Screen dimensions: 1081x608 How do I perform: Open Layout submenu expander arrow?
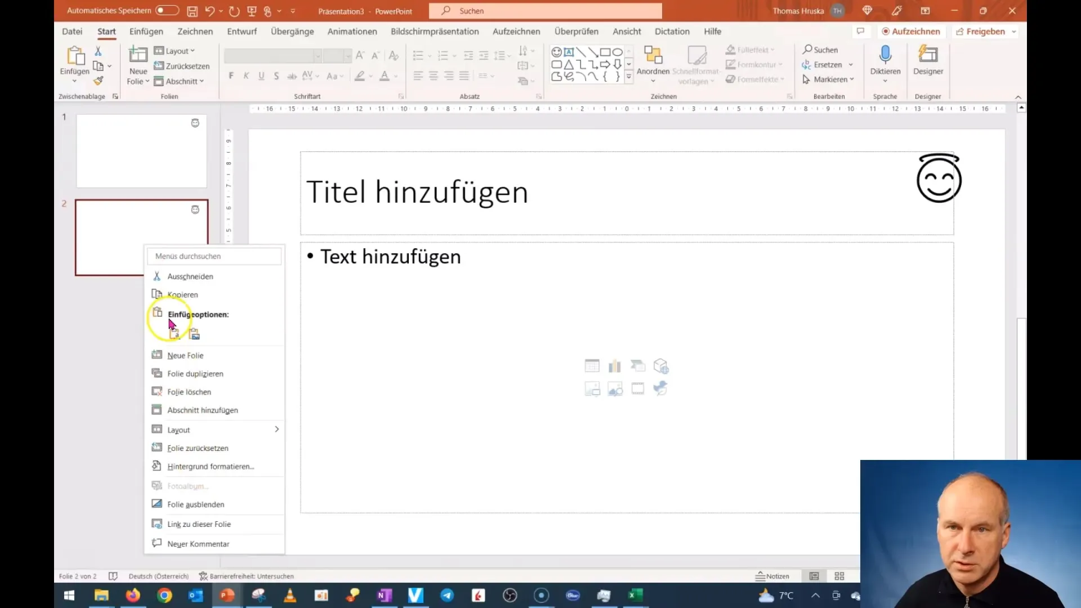[275, 429]
